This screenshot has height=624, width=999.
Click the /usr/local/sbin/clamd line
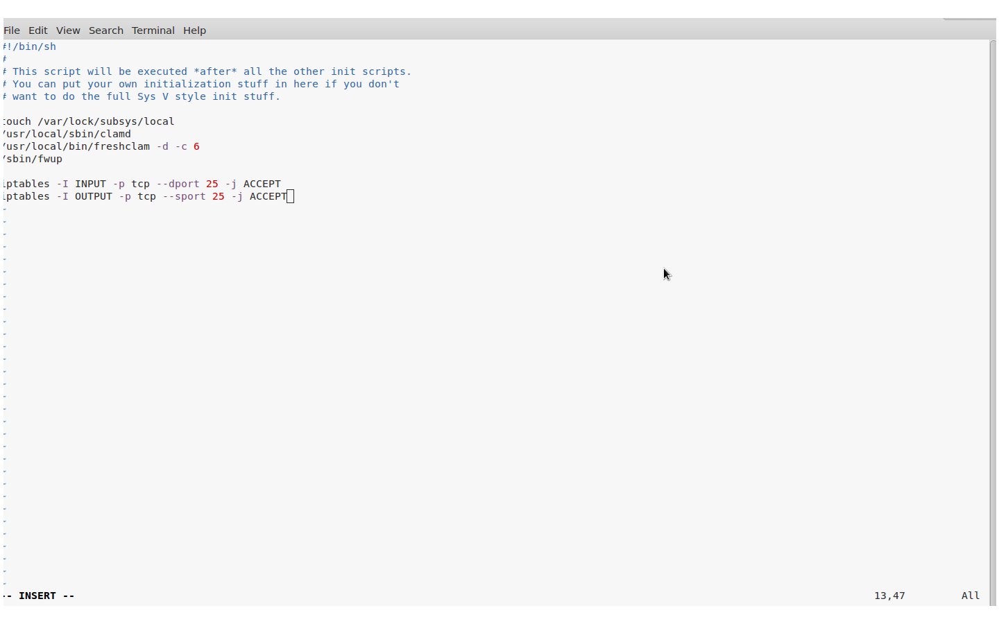pyautogui.click(x=66, y=134)
